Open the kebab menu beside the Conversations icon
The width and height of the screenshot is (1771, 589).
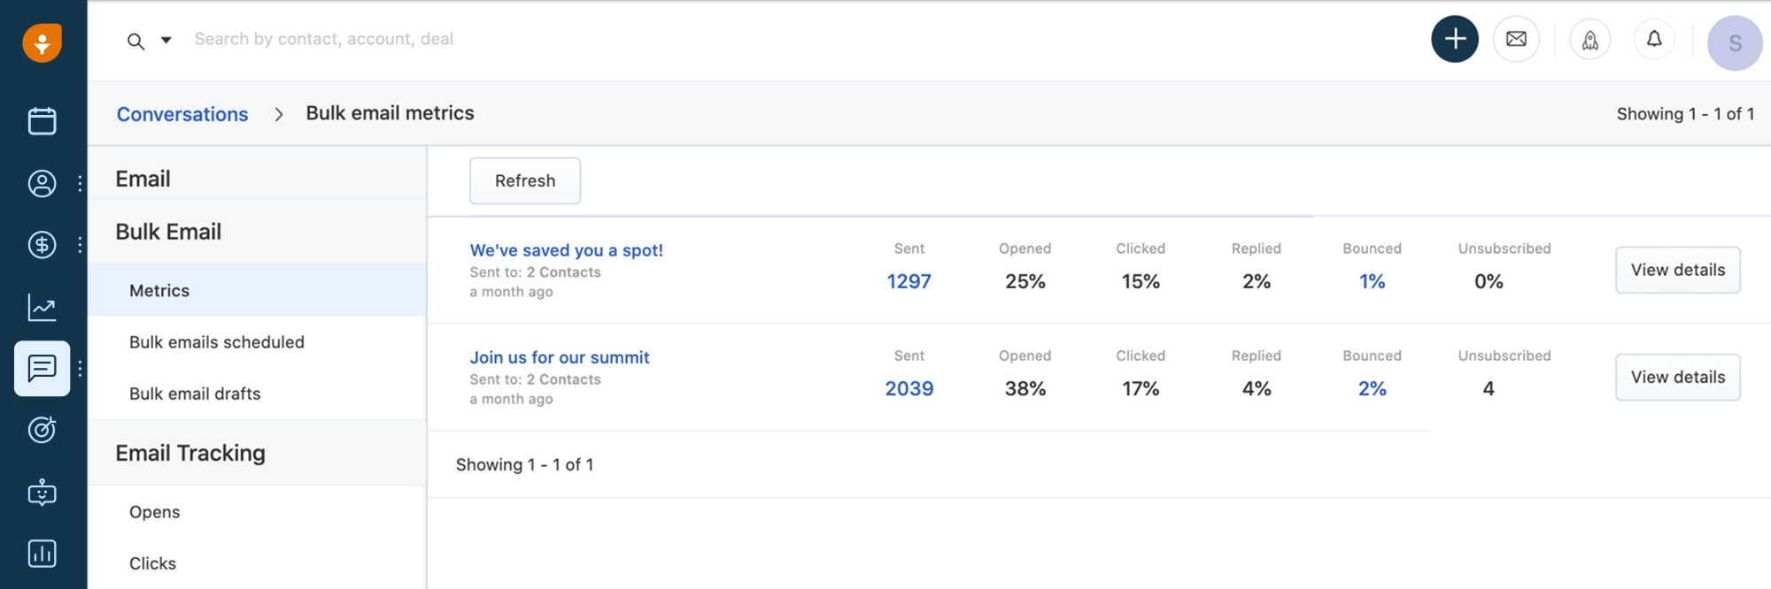pos(81,369)
